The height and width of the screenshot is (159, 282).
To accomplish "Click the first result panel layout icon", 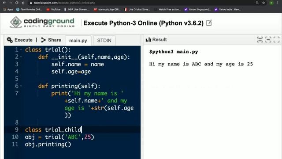I will [x=260, y=40].
